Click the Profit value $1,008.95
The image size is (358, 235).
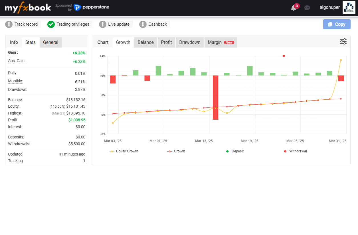click(x=77, y=120)
